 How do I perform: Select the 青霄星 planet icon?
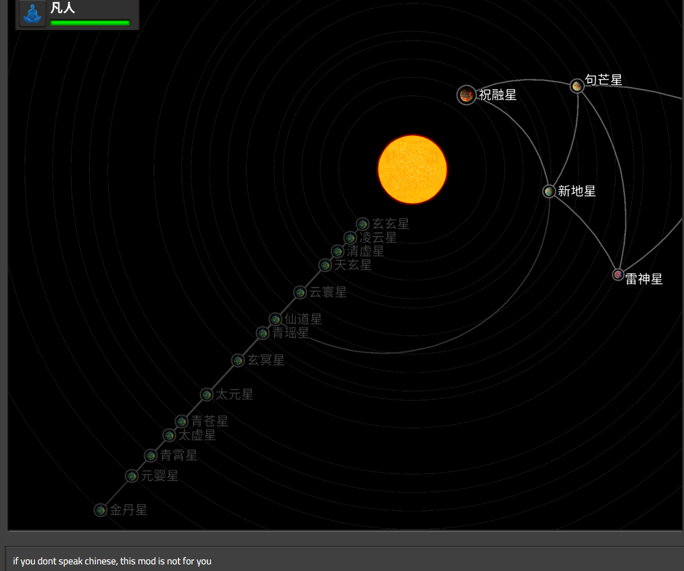tap(151, 455)
